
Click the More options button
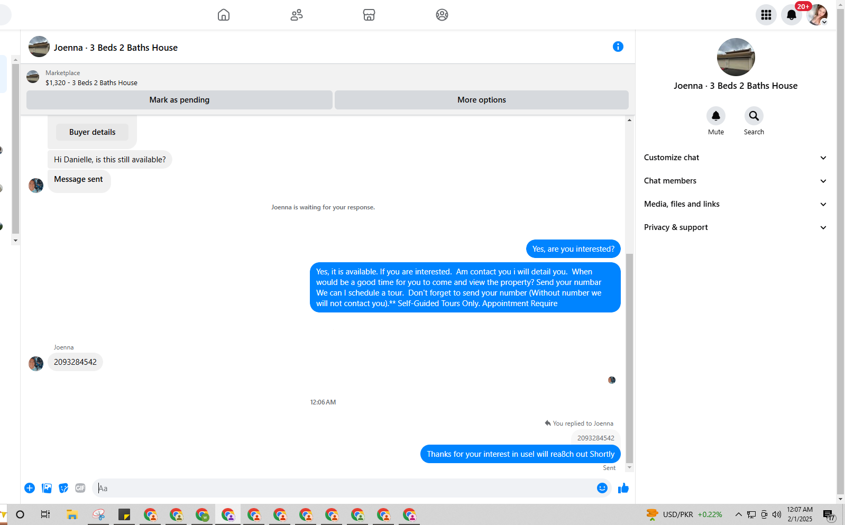click(482, 100)
